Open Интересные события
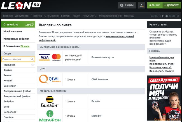This screenshot has width=182, height=122. [x=18, y=39]
